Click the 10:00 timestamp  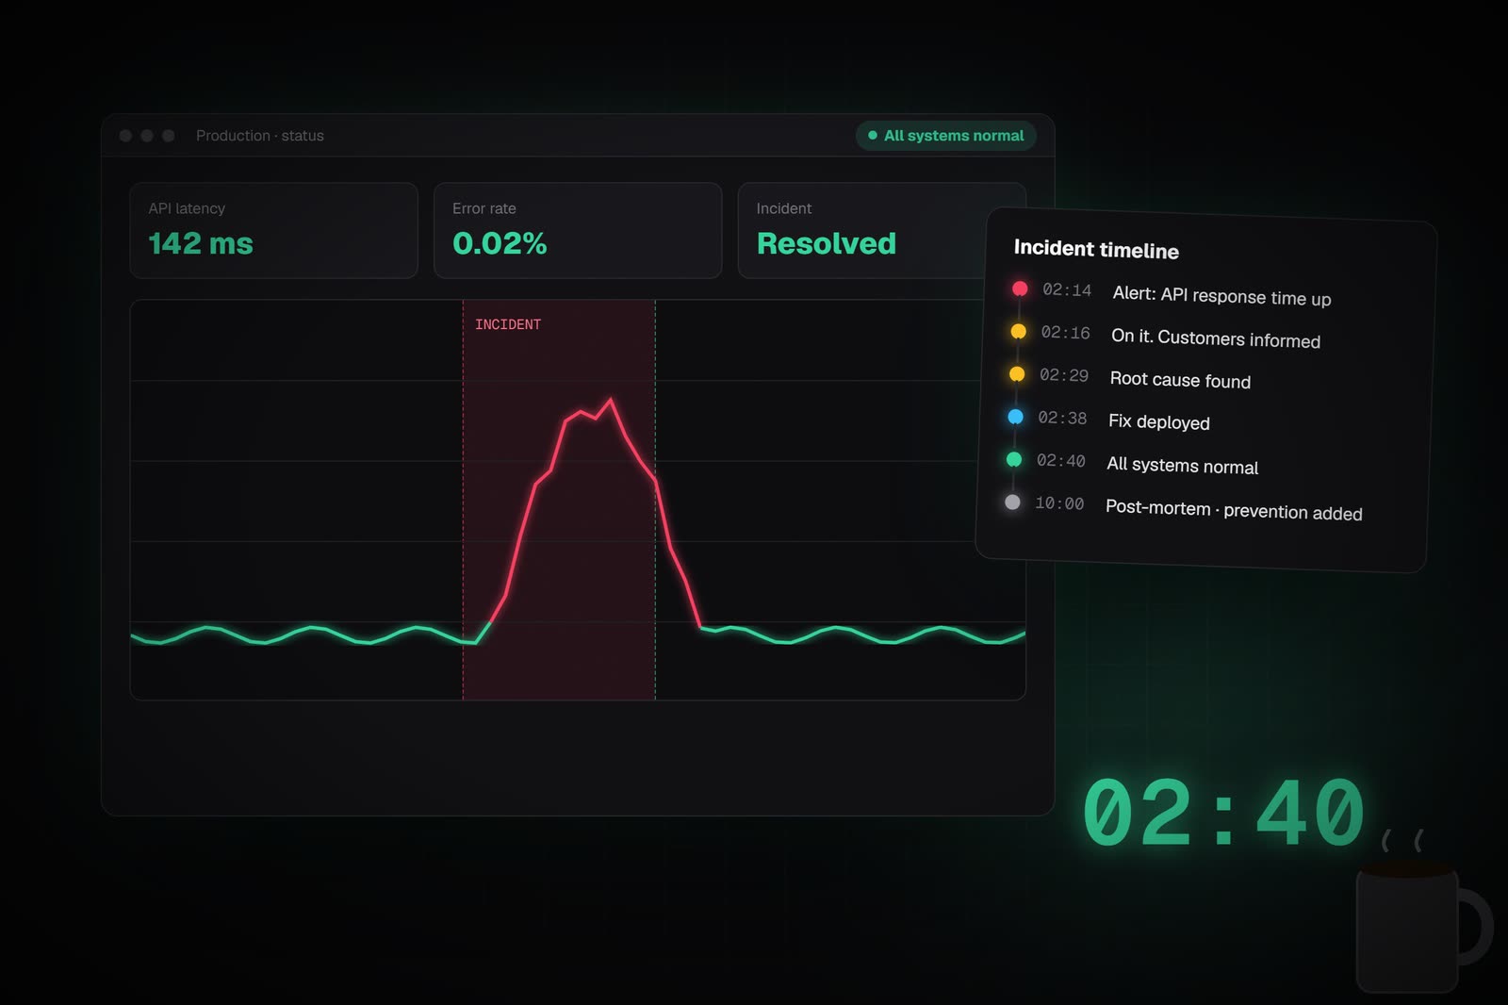point(1059,503)
